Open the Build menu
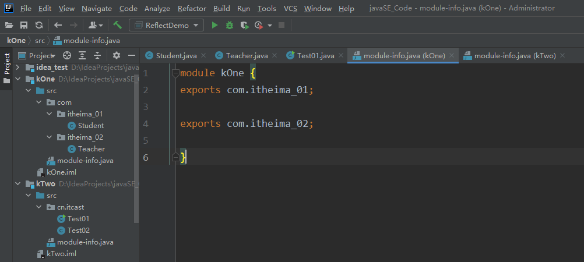 click(x=221, y=8)
